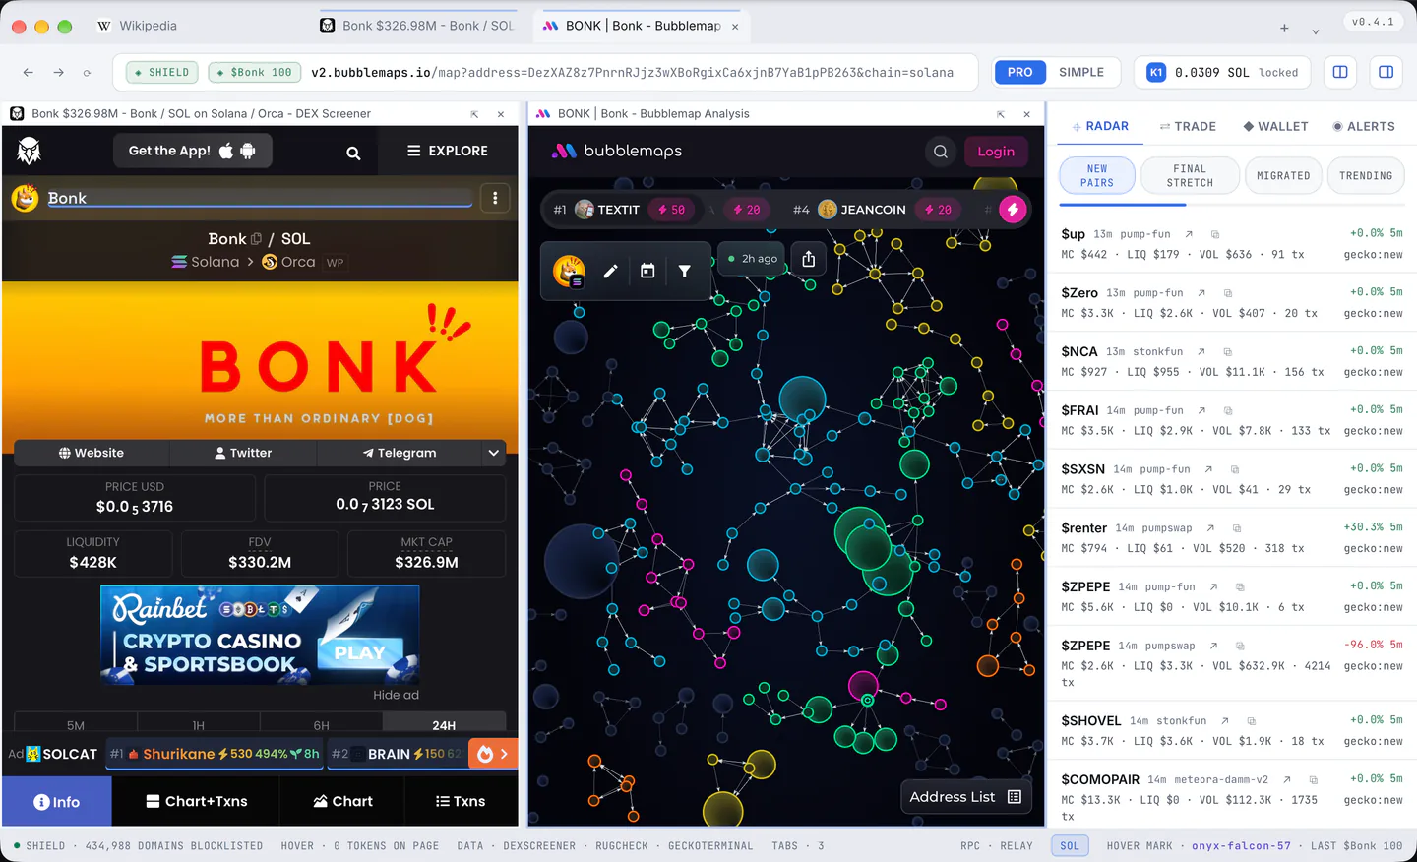
Task: Pop out the Bubblemap Analysis pane
Action: pyautogui.click(x=1001, y=114)
